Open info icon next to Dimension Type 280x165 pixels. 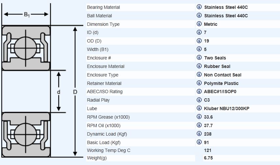click(x=199, y=24)
